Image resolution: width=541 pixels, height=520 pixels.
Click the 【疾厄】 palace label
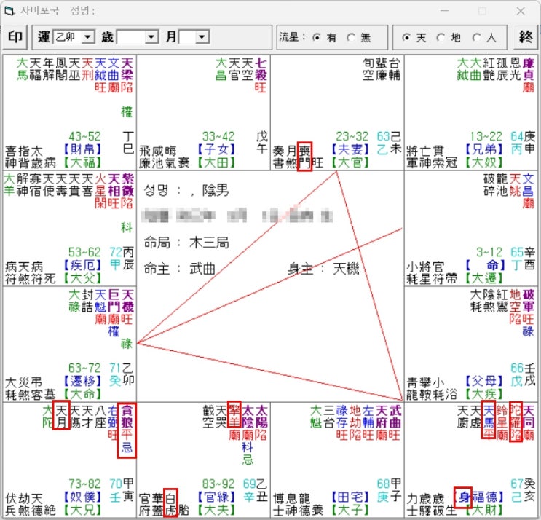click(x=83, y=265)
